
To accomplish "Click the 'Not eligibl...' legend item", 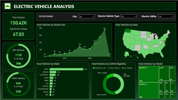I will (x=127, y=68).
